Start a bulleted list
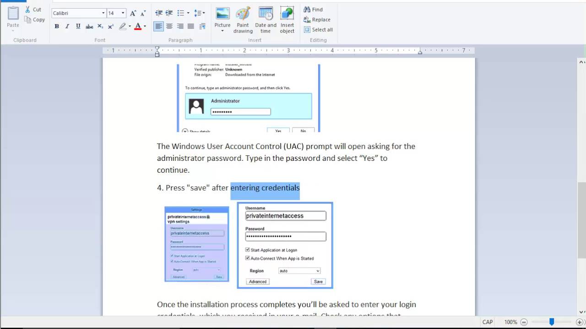Image resolution: width=586 pixels, height=329 pixels. pyautogui.click(x=180, y=13)
